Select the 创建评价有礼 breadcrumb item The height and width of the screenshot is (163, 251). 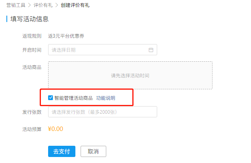click(75, 5)
